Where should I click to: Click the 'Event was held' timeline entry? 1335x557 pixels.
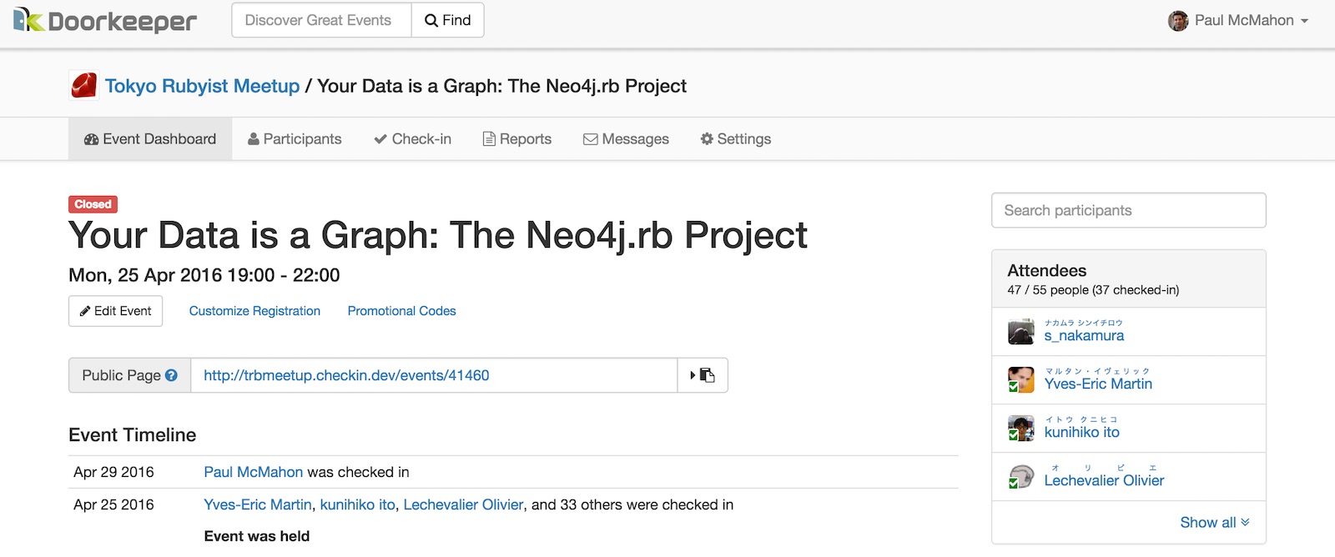[x=256, y=536]
